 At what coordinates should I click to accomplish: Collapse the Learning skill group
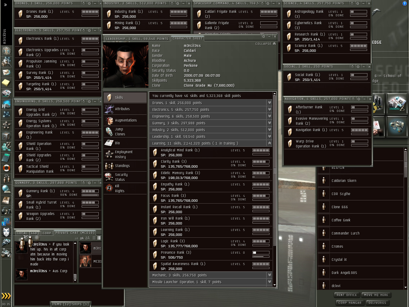pos(269,143)
